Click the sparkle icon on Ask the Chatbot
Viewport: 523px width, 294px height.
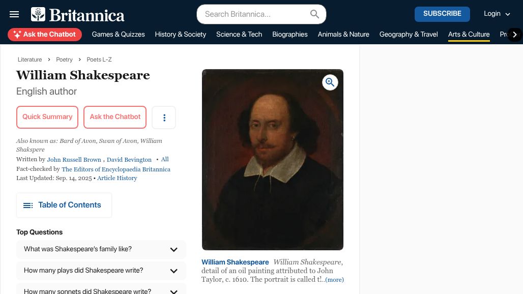pyautogui.click(x=17, y=35)
